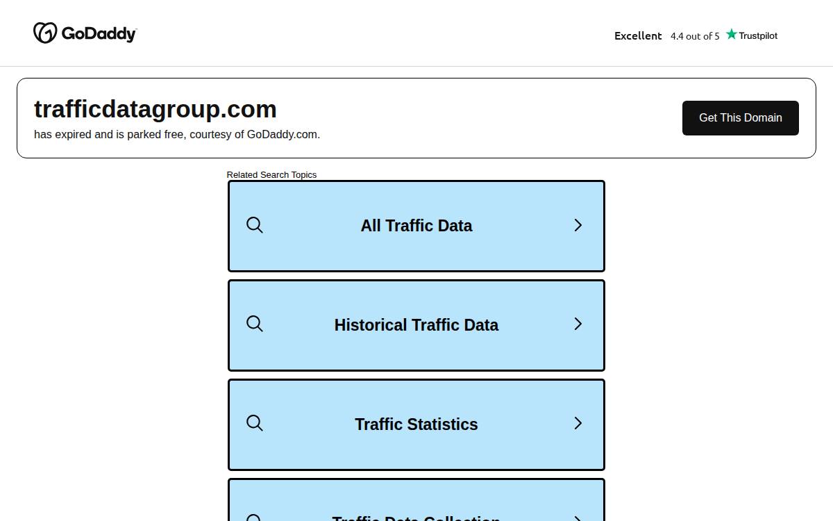
Task: Click the magnifier icon beside All Traffic Data
Action: [255, 225]
